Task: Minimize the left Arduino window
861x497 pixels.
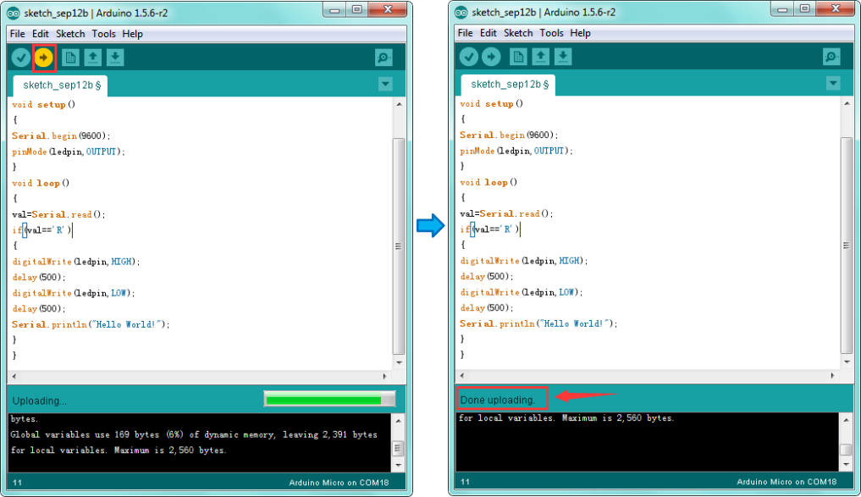Action: pos(334,10)
